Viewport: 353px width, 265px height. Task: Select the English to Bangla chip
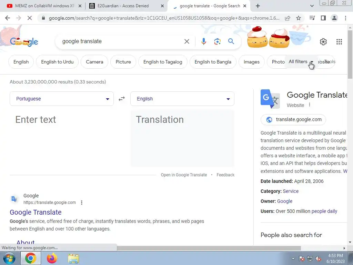tap(213, 62)
